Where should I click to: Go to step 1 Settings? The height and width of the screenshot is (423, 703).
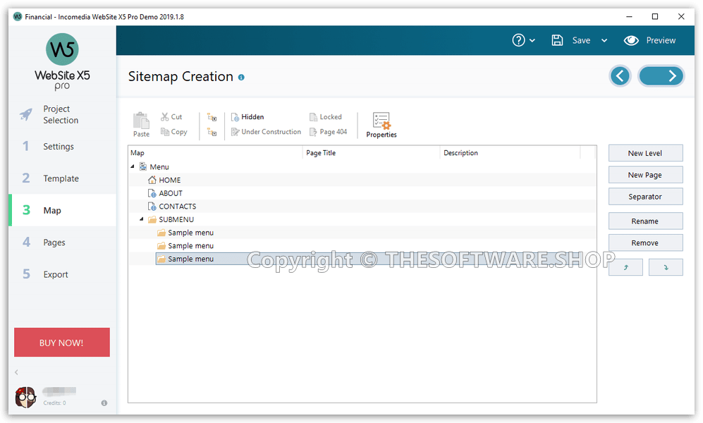(62, 146)
